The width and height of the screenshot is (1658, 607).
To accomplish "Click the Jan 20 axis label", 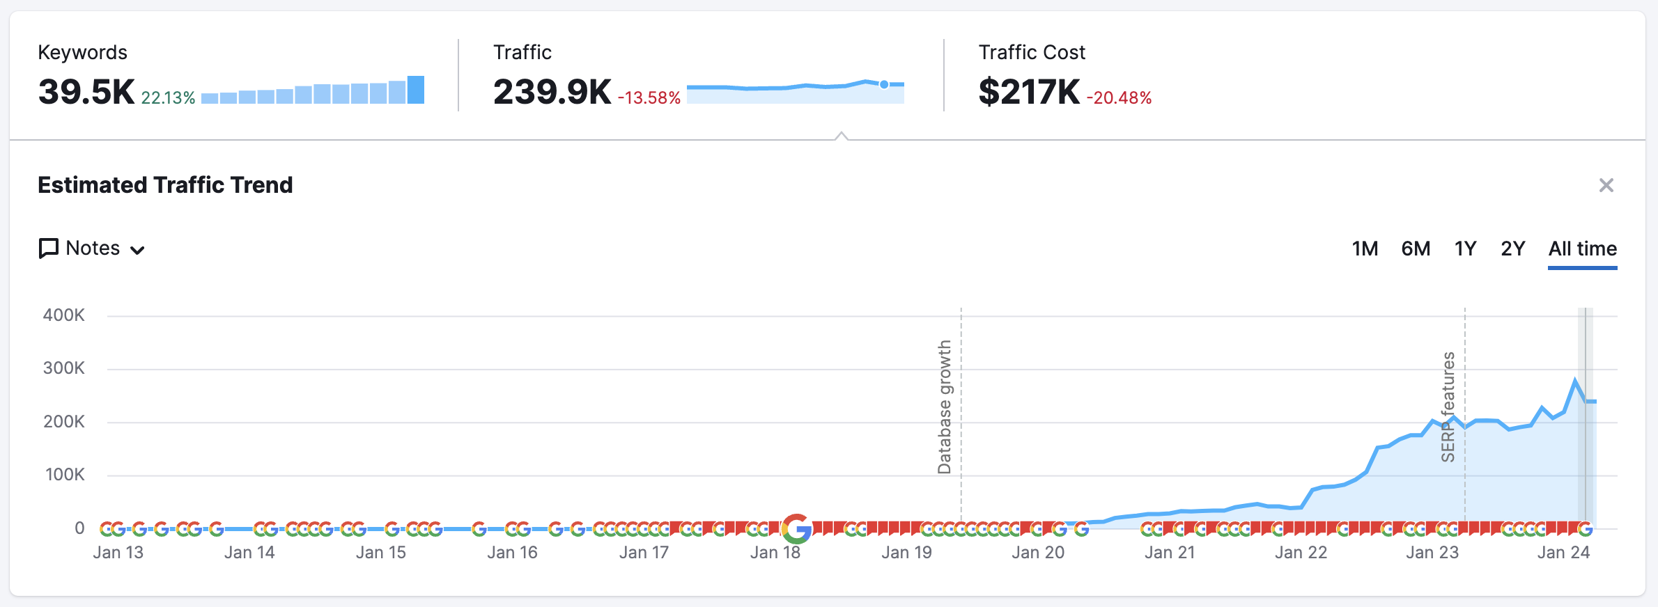I will [1038, 553].
